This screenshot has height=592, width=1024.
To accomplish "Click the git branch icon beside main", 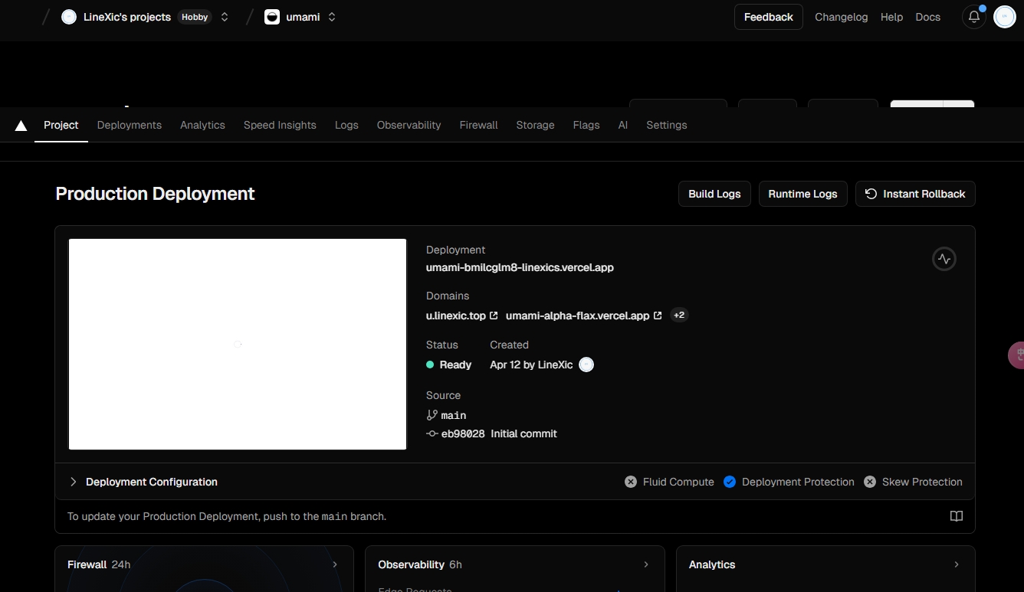I will [x=432, y=415].
